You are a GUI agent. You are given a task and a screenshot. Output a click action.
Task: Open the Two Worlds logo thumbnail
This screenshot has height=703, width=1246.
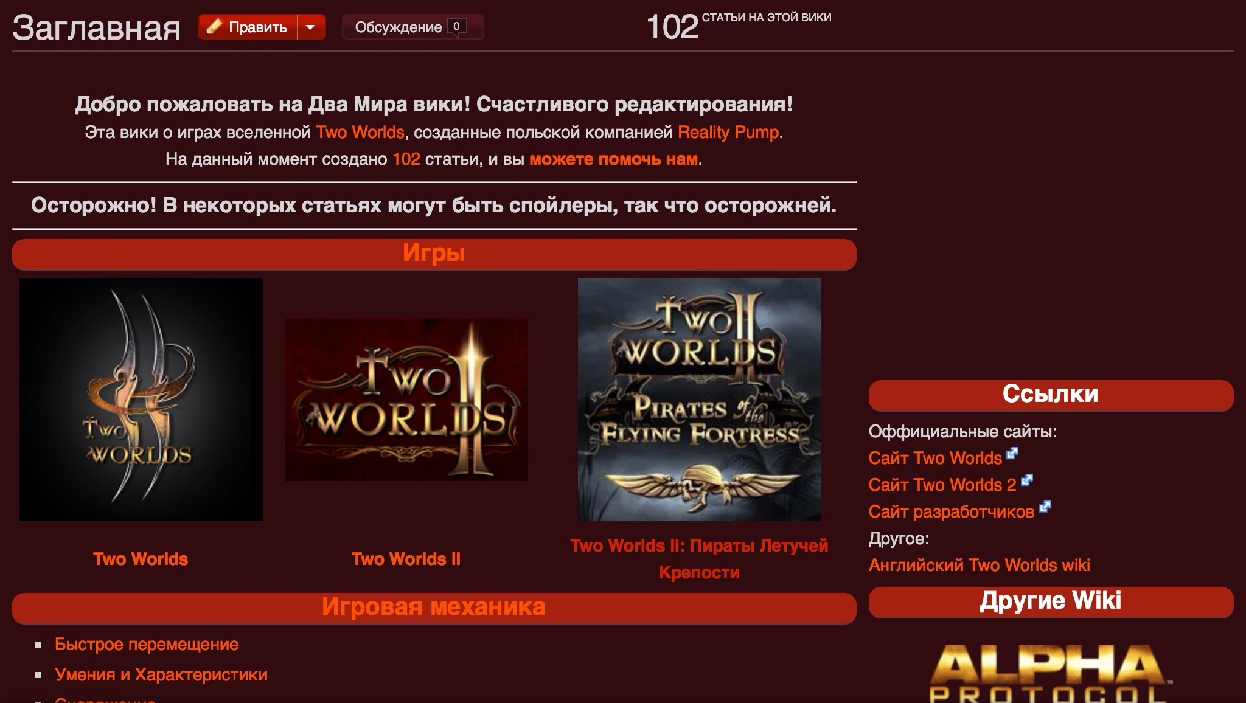[x=141, y=400]
